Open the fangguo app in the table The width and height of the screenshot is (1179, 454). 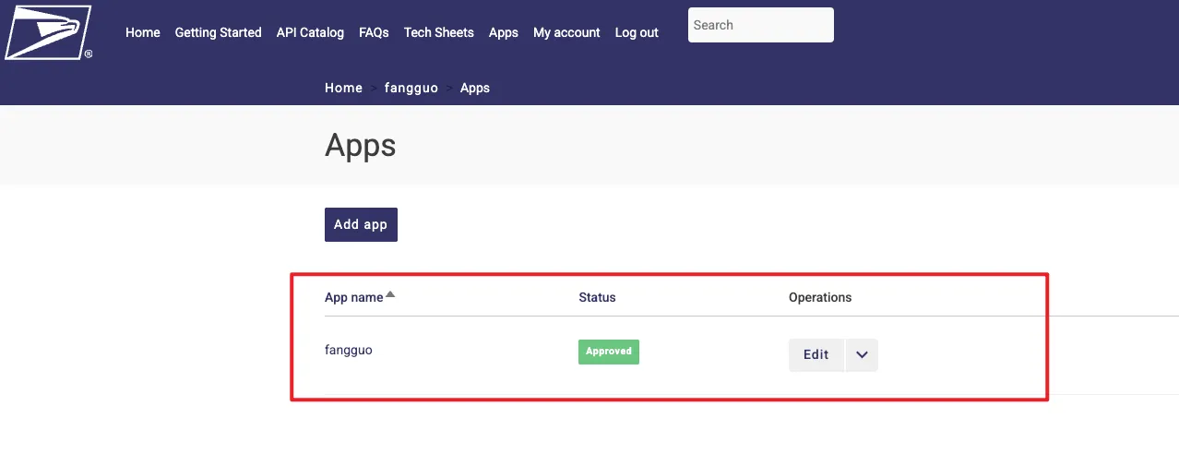click(x=348, y=351)
